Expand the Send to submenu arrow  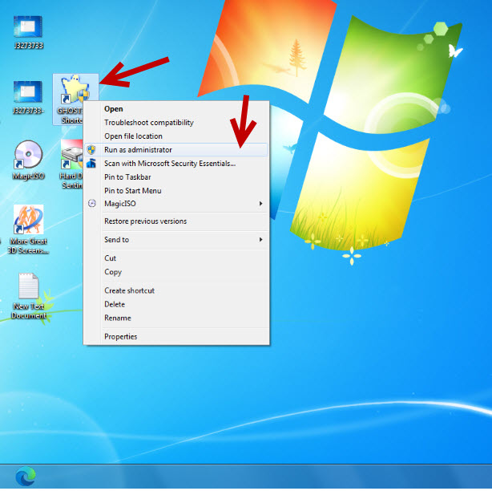[x=260, y=240]
